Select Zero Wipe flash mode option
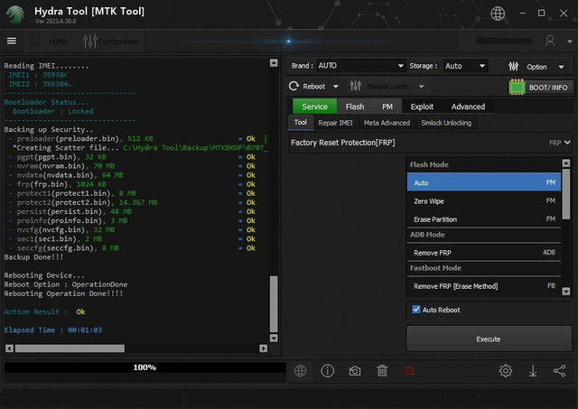578x409 pixels. tap(484, 200)
